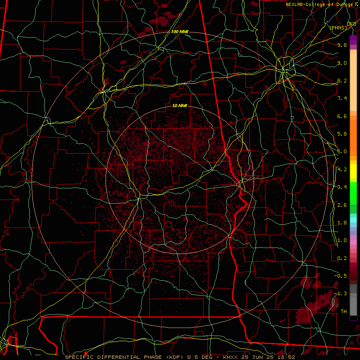The image size is (360, 360).
Task: Click the DKD product label above the scale
Action: pyautogui.click(x=351, y=24)
